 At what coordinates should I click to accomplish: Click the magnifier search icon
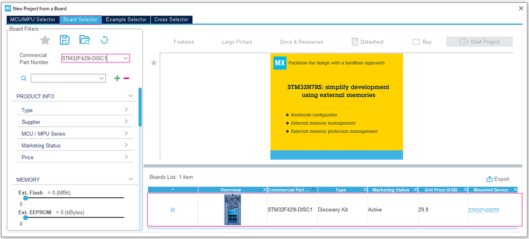[x=24, y=78]
